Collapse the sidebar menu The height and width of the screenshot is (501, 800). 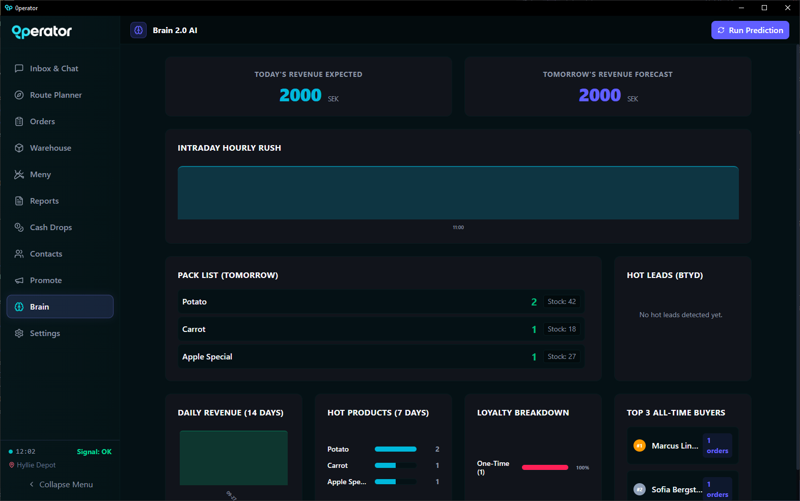[61, 484]
